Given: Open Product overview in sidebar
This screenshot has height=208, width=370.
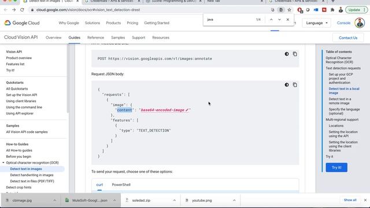Looking at the screenshot, I should pos(19,58).
